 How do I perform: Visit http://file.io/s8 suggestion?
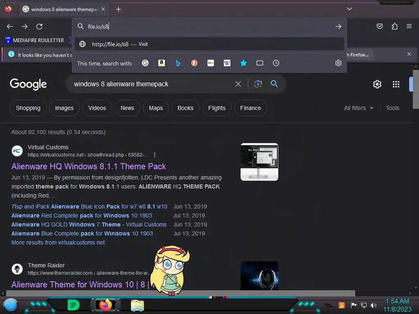click(209, 44)
